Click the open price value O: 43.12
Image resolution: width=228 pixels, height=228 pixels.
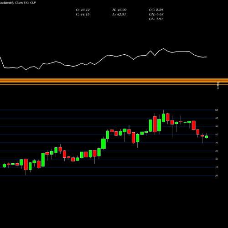pyautogui.click(x=83, y=10)
